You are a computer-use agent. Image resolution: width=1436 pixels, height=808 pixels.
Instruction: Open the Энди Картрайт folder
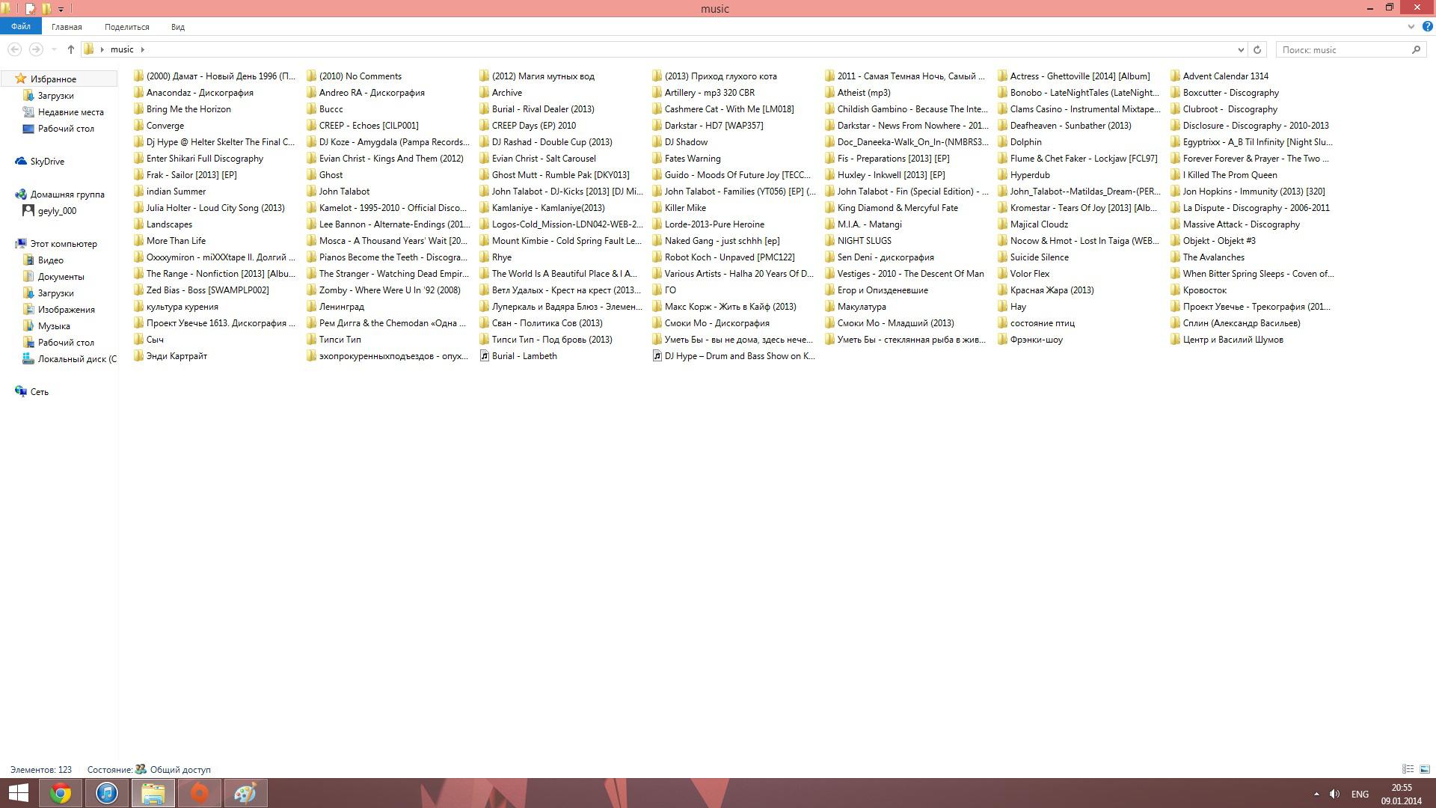[171, 356]
